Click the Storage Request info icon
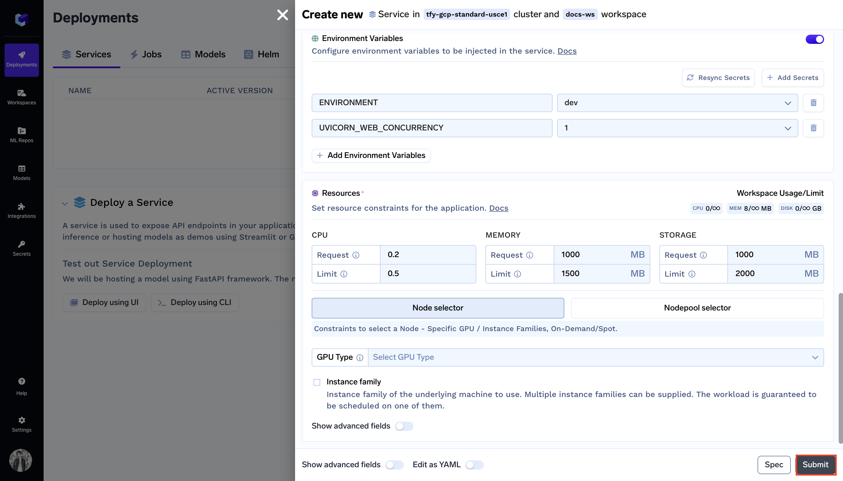The image size is (843, 481). coord(703,255)
